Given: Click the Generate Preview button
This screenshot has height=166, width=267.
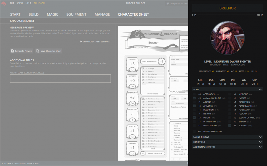Looking at the screenshot, I should pos(22,51).
